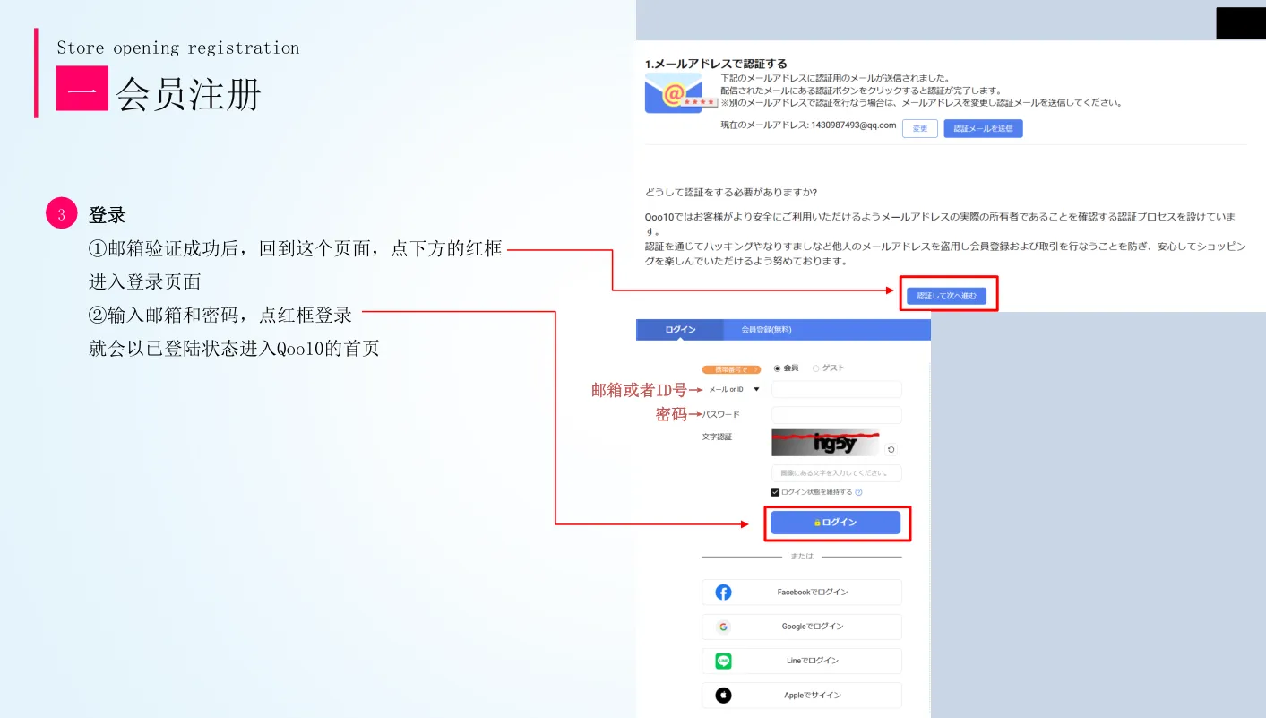Toggle the ログイン状態を維持する checkbox
This screenshot has width=1266, height=718.
[x=775, y=492]
